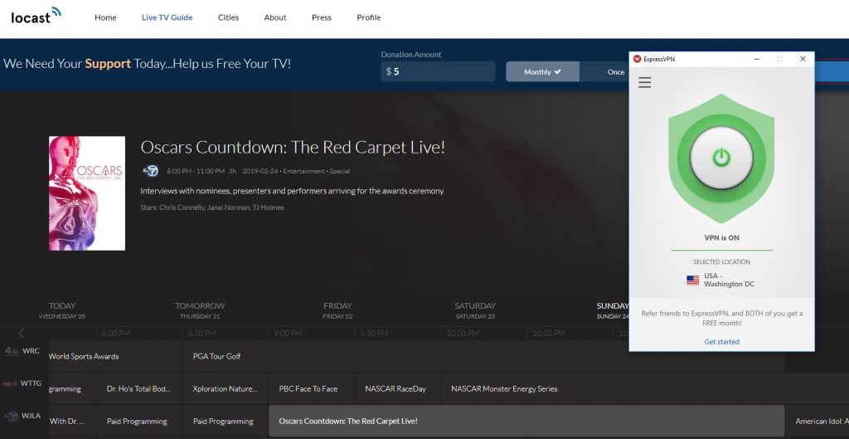Click the 10:30 PM time marker
Image resolution: width=849 pixels, height=439 pixels.
(549, 334)
